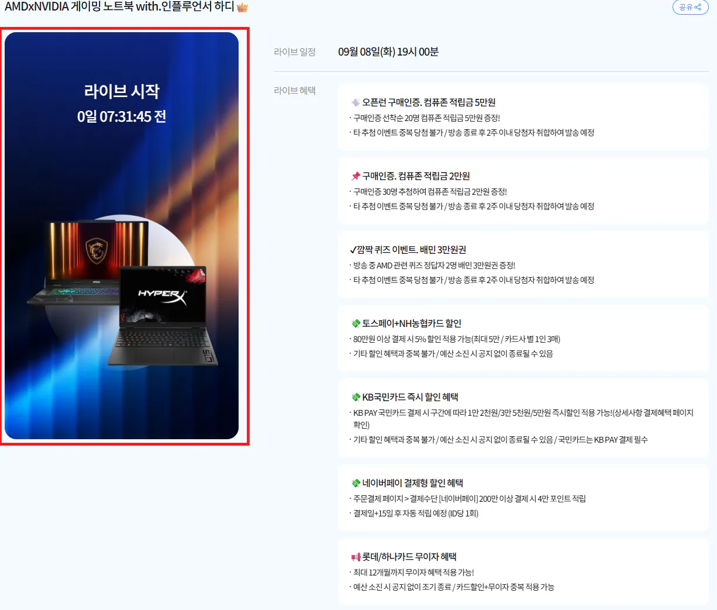Image resolution: width=717 pixels, height=610 pixels.
Task: Click the pushpin icon by 구매인증 2만원
Action: click(x=356, y=176)
